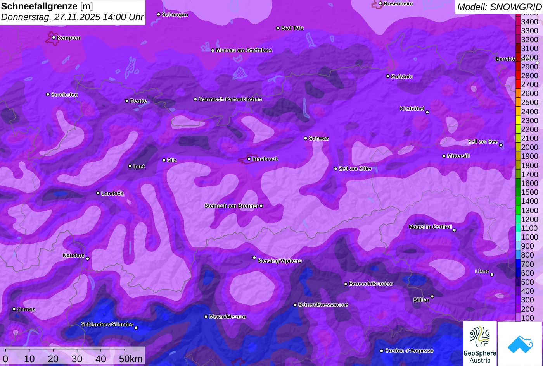Click the GeoSphere Austria logo
Image resolution: width=543 pixels, height=366 pixels.
coord(480,344)
